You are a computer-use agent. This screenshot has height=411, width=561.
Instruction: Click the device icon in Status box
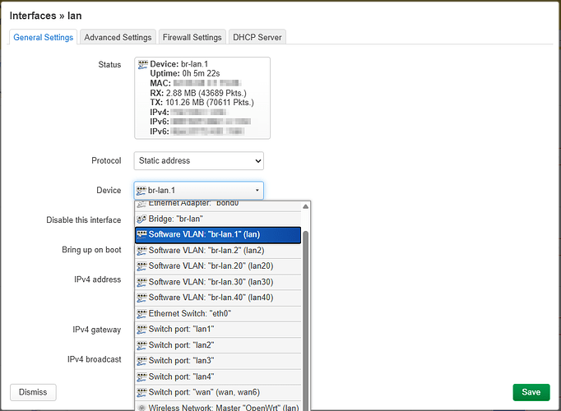click(x=143, y=64)
